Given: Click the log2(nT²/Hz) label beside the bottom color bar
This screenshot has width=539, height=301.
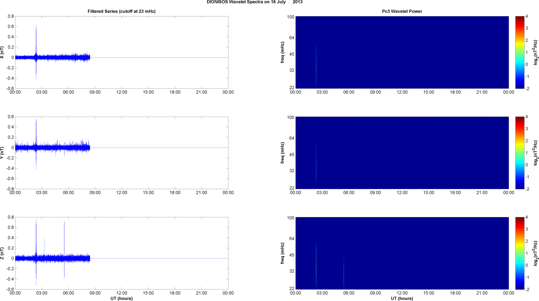Looking at the screenshot, I should 535,253.
